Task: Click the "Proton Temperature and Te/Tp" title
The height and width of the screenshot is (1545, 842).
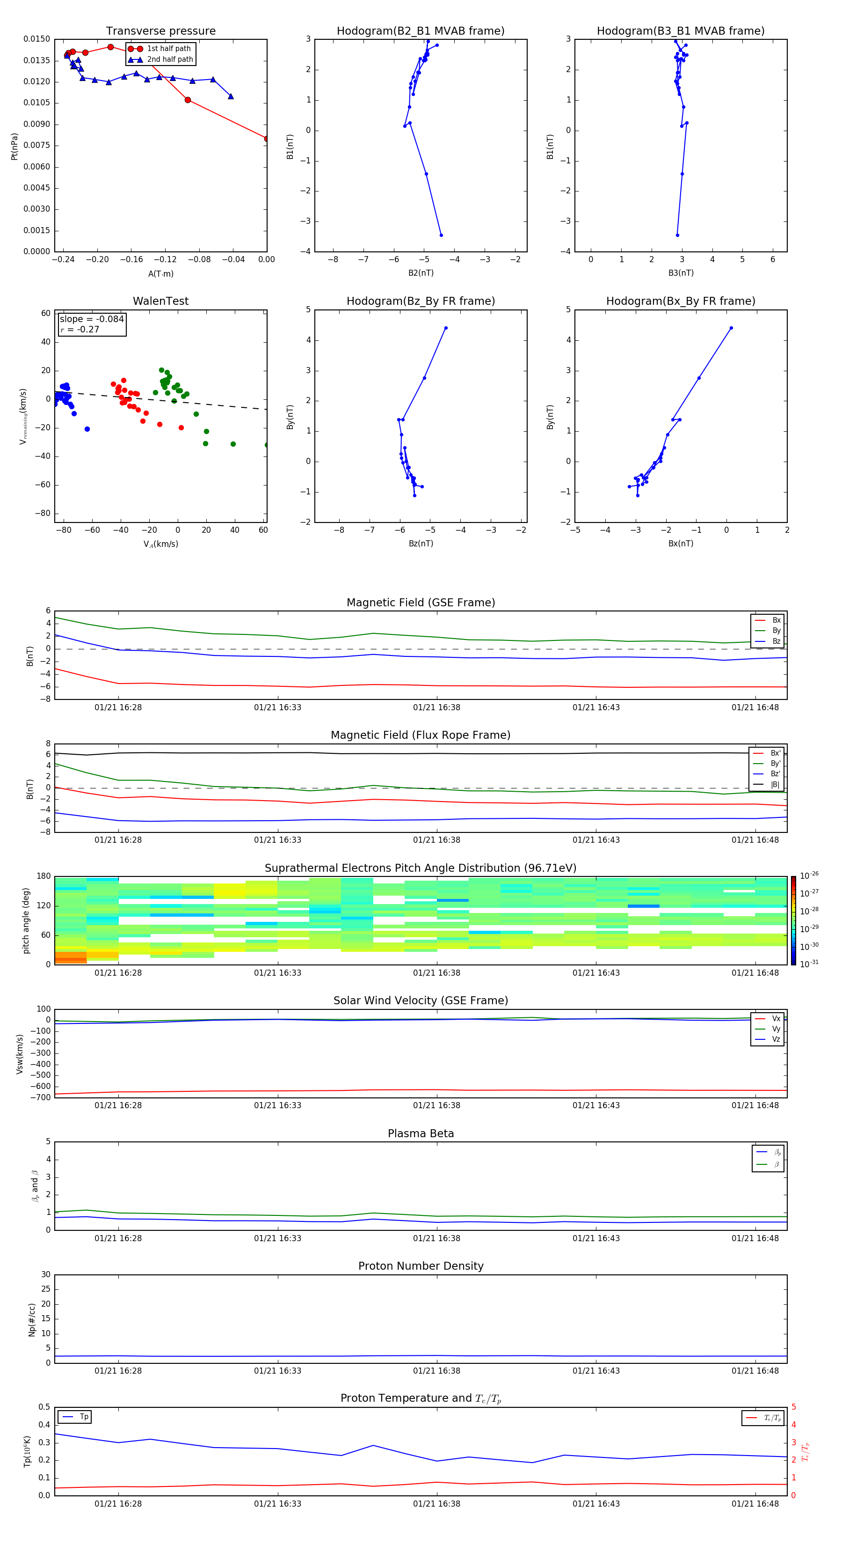Action: pyautogui.click(x=421, y=1398)
